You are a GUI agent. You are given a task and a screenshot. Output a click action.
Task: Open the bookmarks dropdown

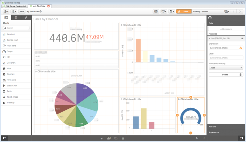pyautogui.click(x=172, y=11)
